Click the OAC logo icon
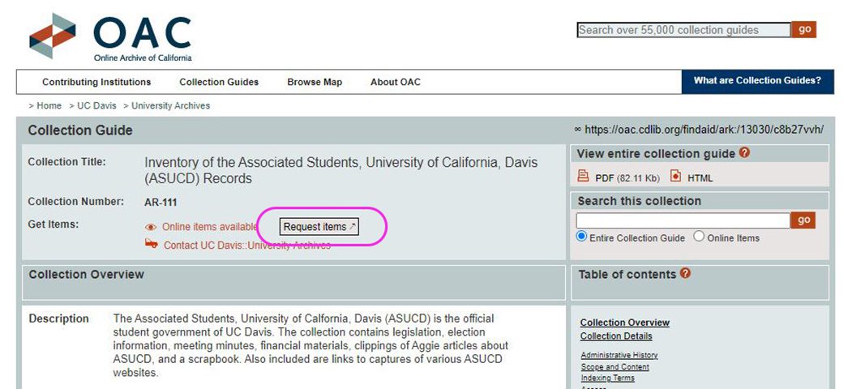Image resolution: width=848 pixels, height=389 pixels. (53, 36)
